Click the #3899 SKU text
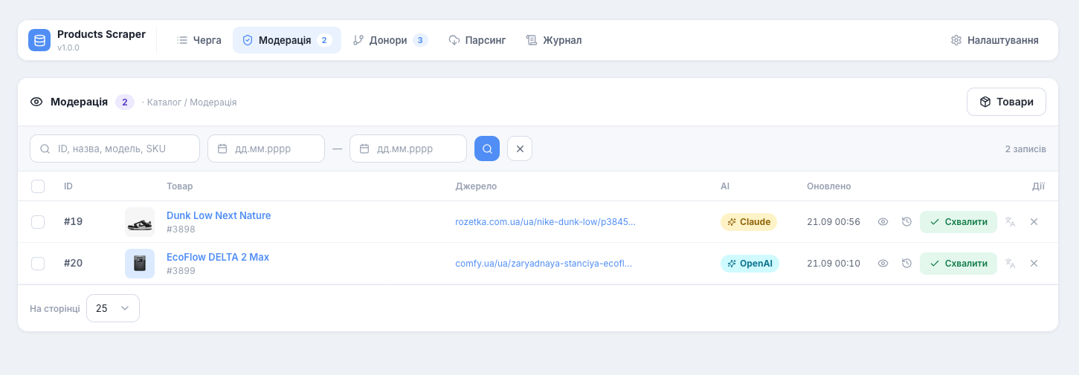This screenshot has width=1079, height=375. click(181, 271)
